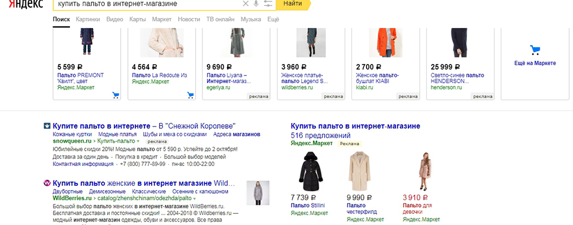Viewport: 573px width, 225px height.
Task: Click WildBerries result thumbnail image
Action: [x=258, y=193]
